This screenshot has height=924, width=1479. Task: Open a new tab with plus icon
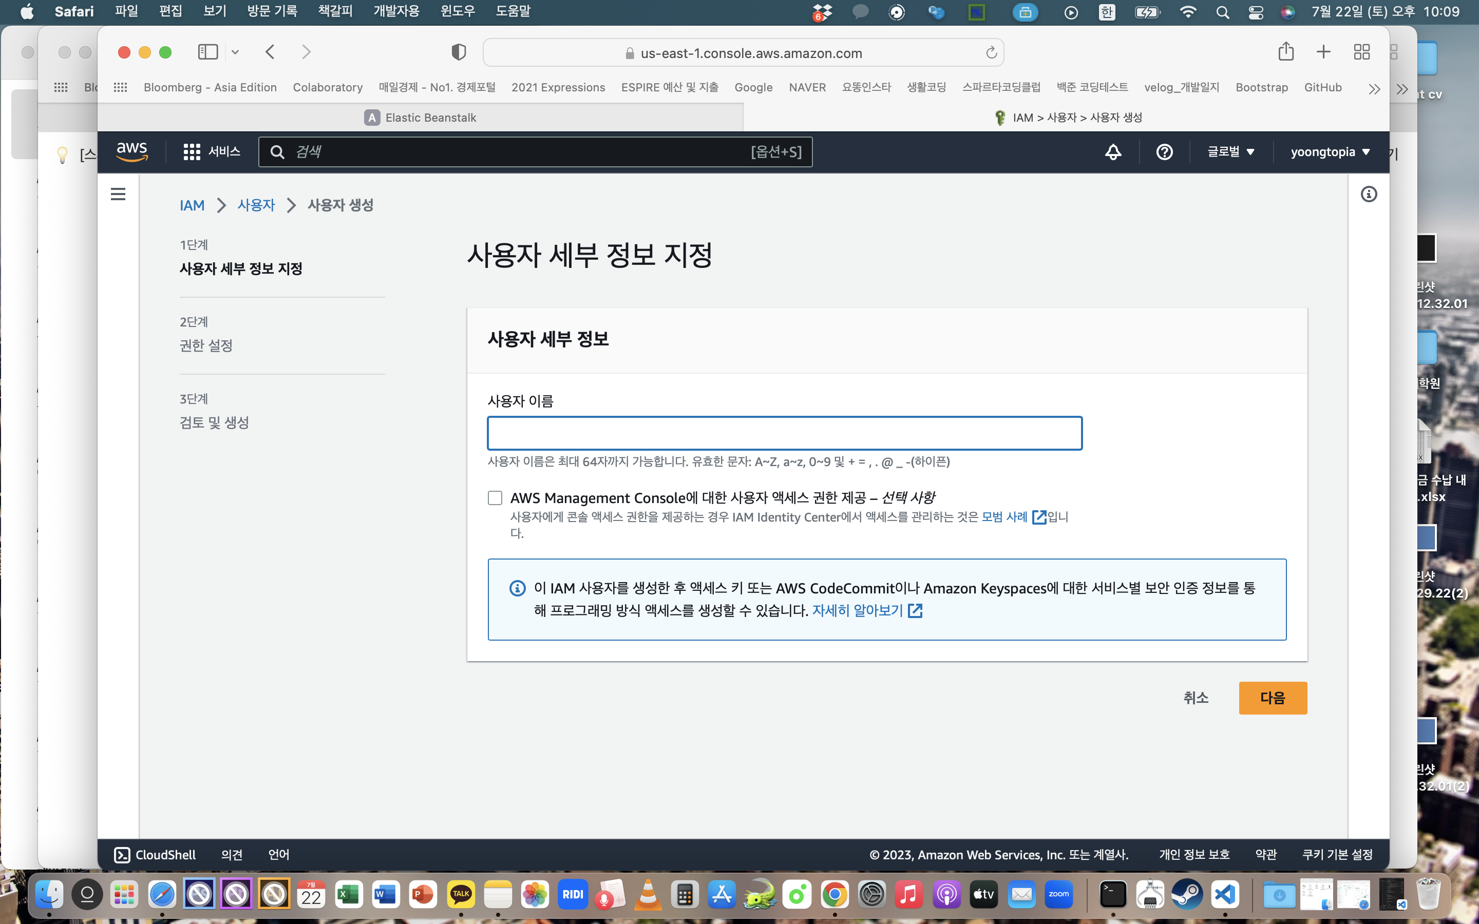pos(1323,52)
